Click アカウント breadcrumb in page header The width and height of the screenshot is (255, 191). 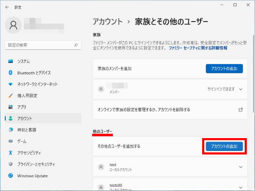(x=107, y=22)
